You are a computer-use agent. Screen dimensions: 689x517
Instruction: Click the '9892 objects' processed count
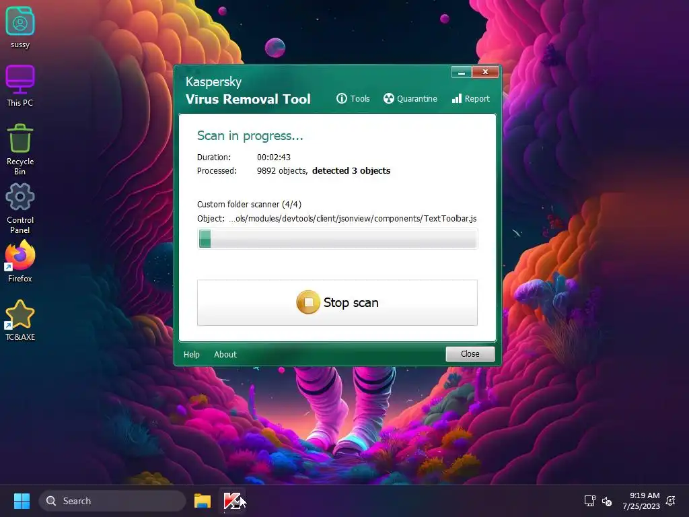[281, 170]
